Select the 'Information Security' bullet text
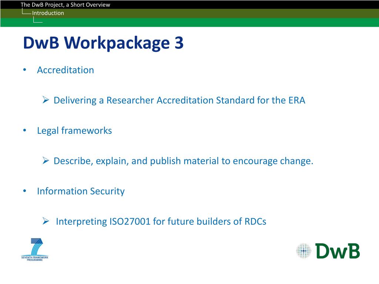The height and width of the screenshot is (284, 379). tap(81, 191)
